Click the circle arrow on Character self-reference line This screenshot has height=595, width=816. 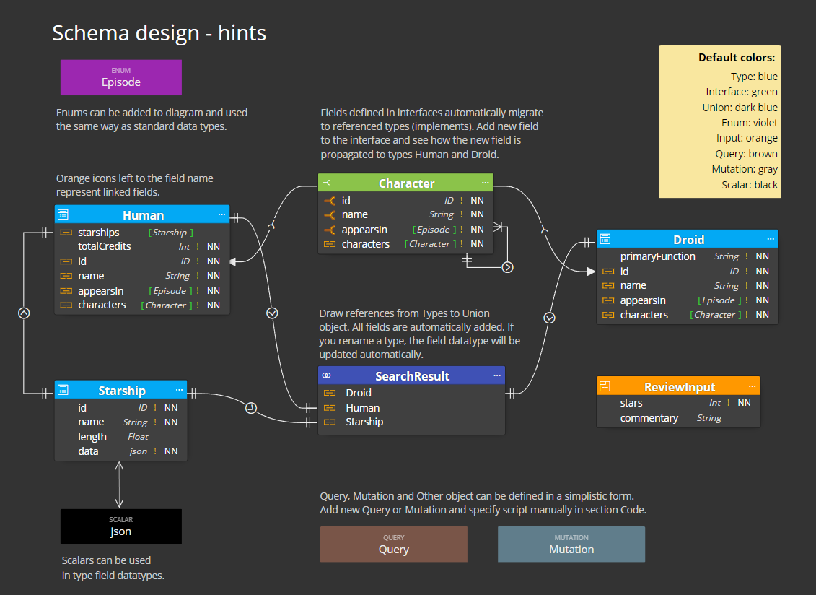(x=507, y=267)
